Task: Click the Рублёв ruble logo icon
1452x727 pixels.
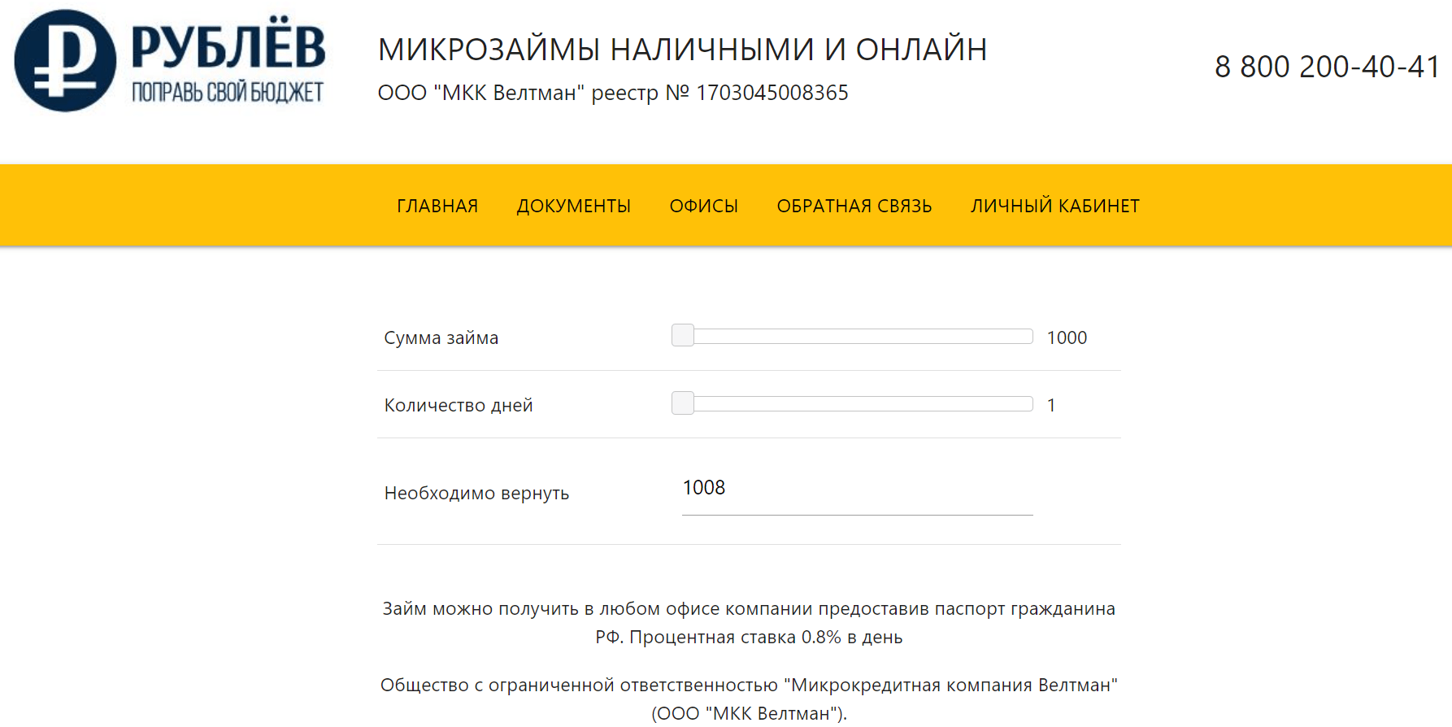Action: click(65, 61)
